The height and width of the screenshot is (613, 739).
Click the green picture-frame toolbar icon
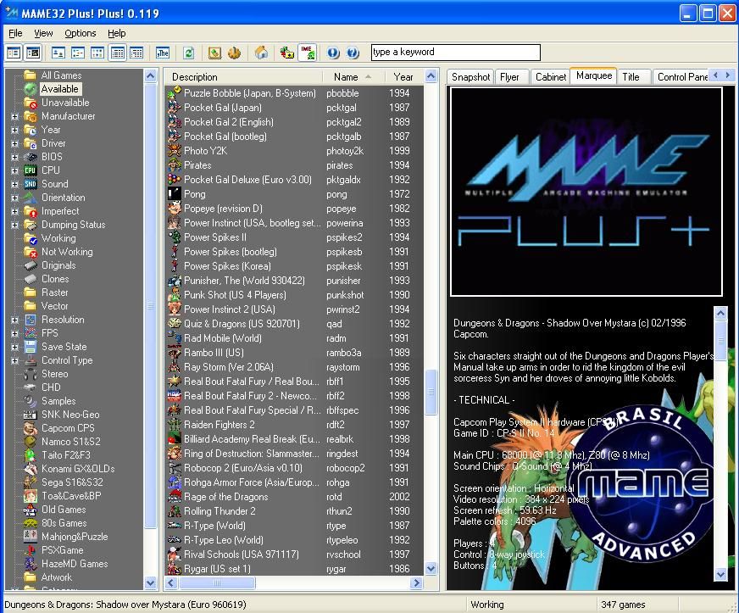click(x=215, y=53)
